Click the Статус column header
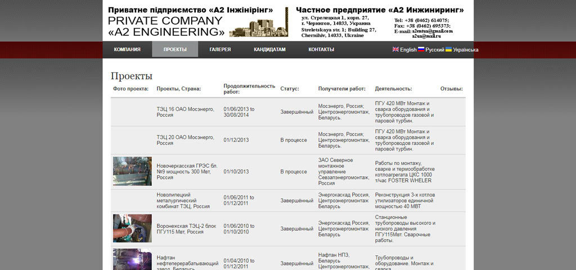576x270 pixels. pos(290,89)
